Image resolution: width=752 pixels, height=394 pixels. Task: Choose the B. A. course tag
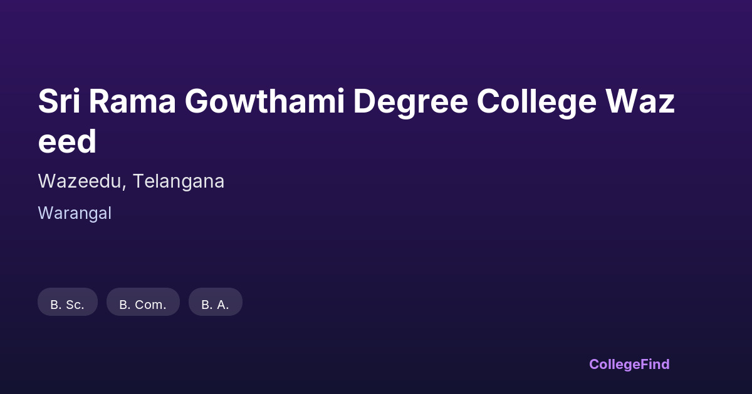click(x=215, y=302)
